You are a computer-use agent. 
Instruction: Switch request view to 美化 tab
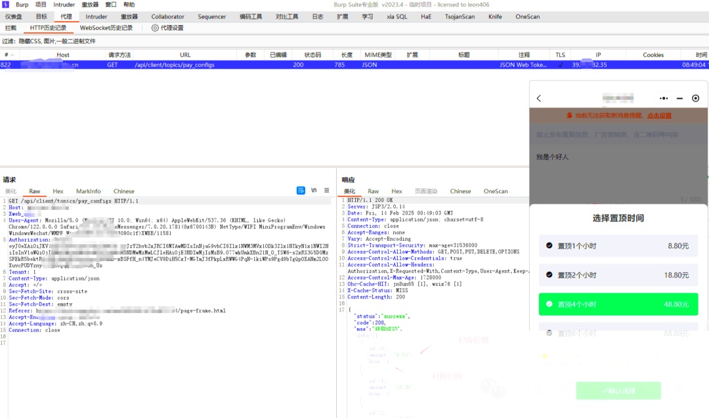coord(11,192)
